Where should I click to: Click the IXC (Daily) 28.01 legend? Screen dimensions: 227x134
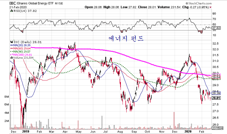point(27,42)
